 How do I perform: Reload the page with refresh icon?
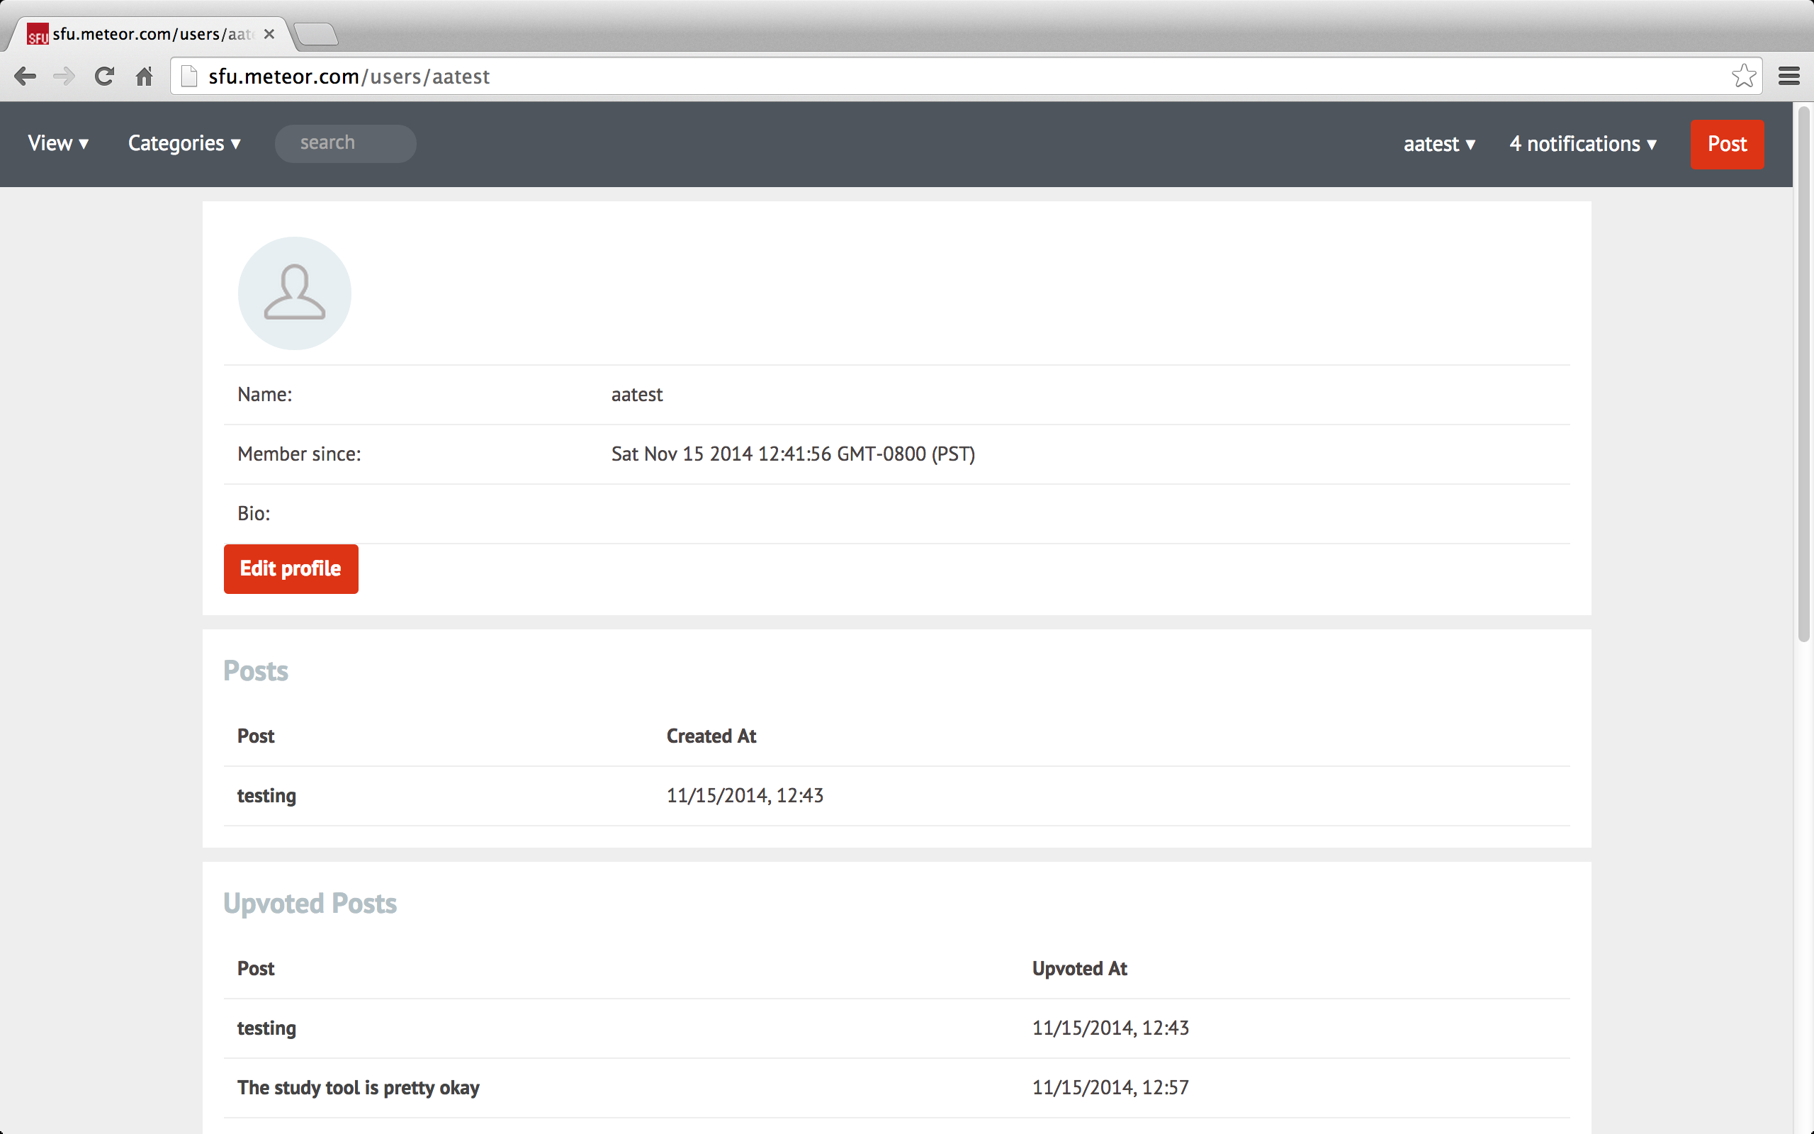pyautogui.click(x=104, y=77)
